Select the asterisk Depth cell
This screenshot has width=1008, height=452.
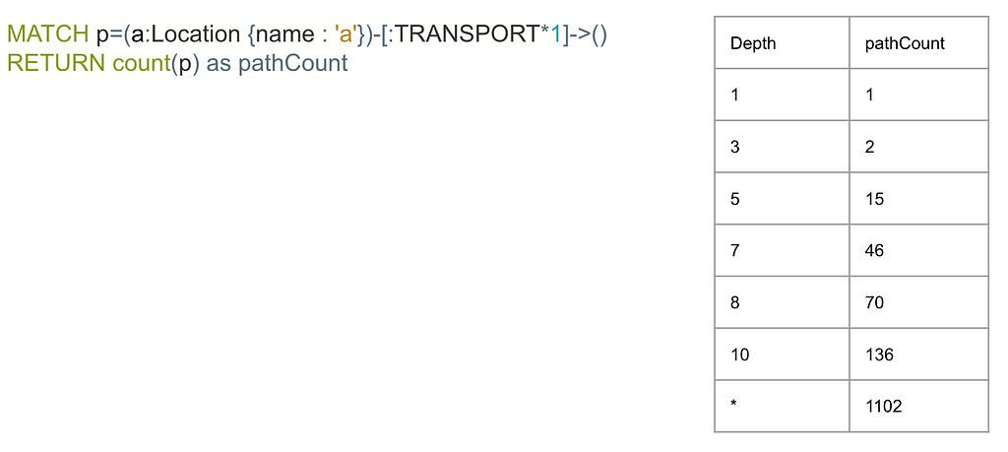pos(782,407)
